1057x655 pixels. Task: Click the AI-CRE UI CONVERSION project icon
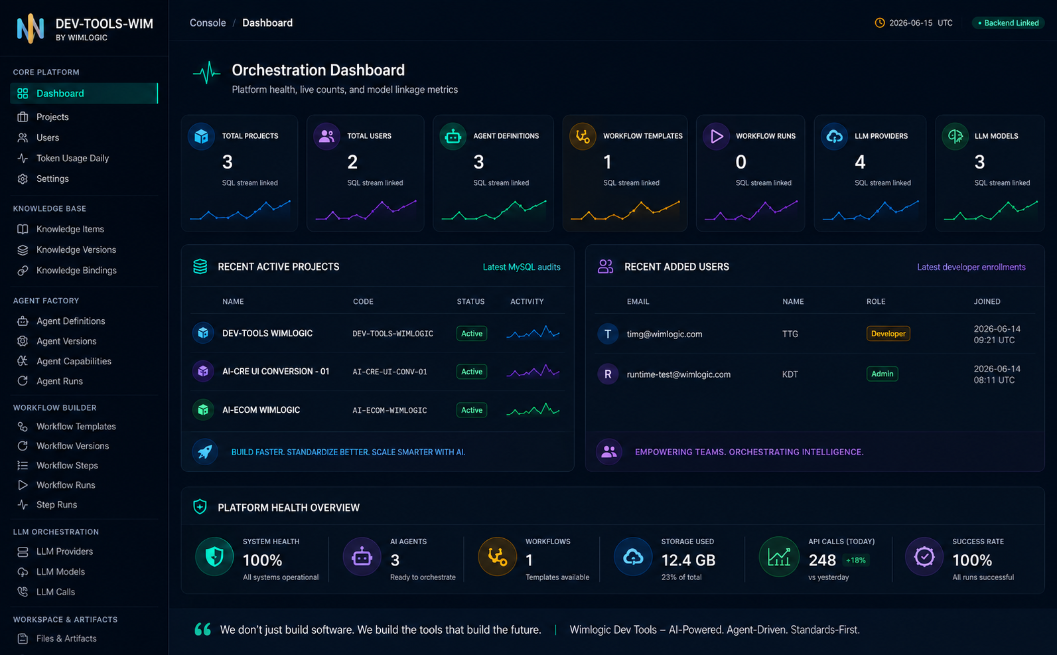[x=203, y=371]
